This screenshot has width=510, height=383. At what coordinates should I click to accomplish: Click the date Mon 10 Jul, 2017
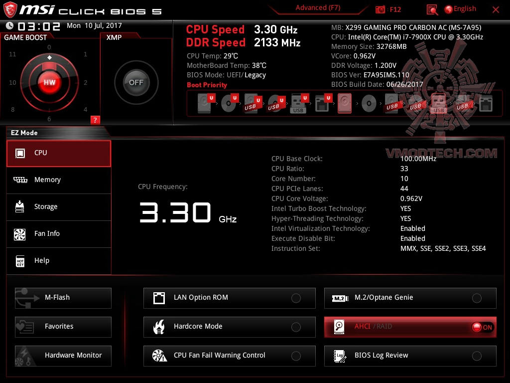pyautogui.click(x=94, y=25)
